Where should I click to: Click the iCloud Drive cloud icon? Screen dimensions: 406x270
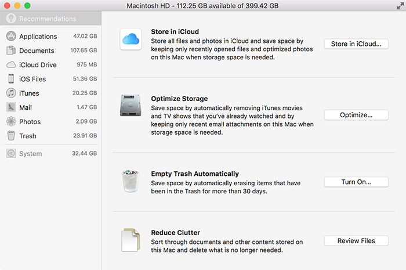[11, 64]
